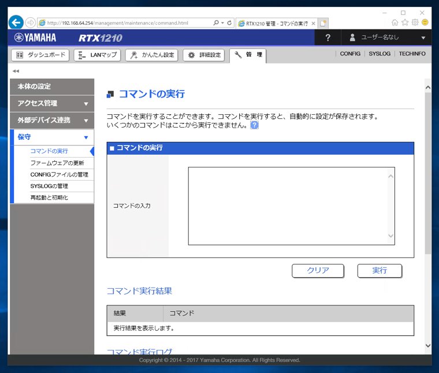The height and width of the screenshot is (373, 439).
Task: Open the SYSLOG link
Action: click(x=380, y=54)
